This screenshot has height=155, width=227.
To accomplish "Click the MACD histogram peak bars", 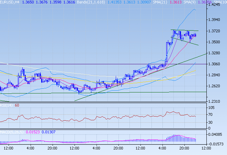I will [175, 137].
